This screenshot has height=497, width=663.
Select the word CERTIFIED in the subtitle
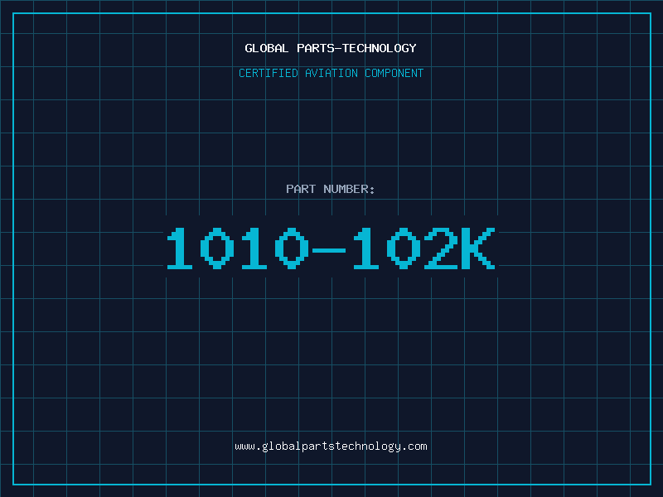pyautogui.click(x=268, y=73)
